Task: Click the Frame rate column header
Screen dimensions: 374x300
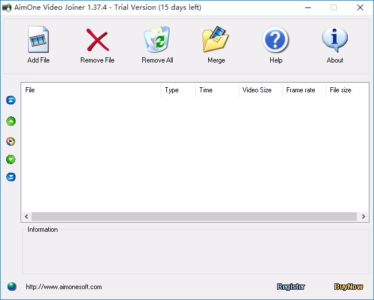Action: (305, 90)
